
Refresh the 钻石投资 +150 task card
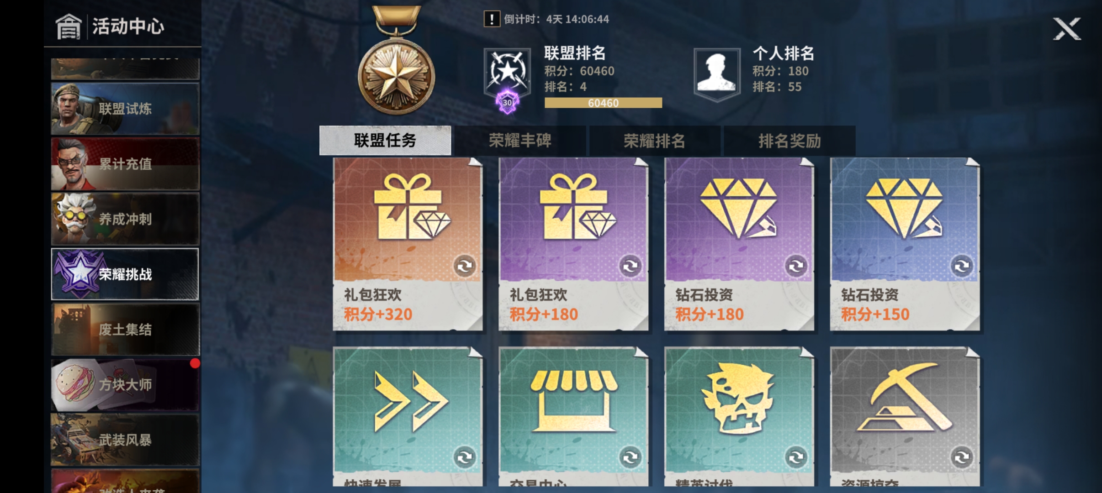(x=962, y=266)
